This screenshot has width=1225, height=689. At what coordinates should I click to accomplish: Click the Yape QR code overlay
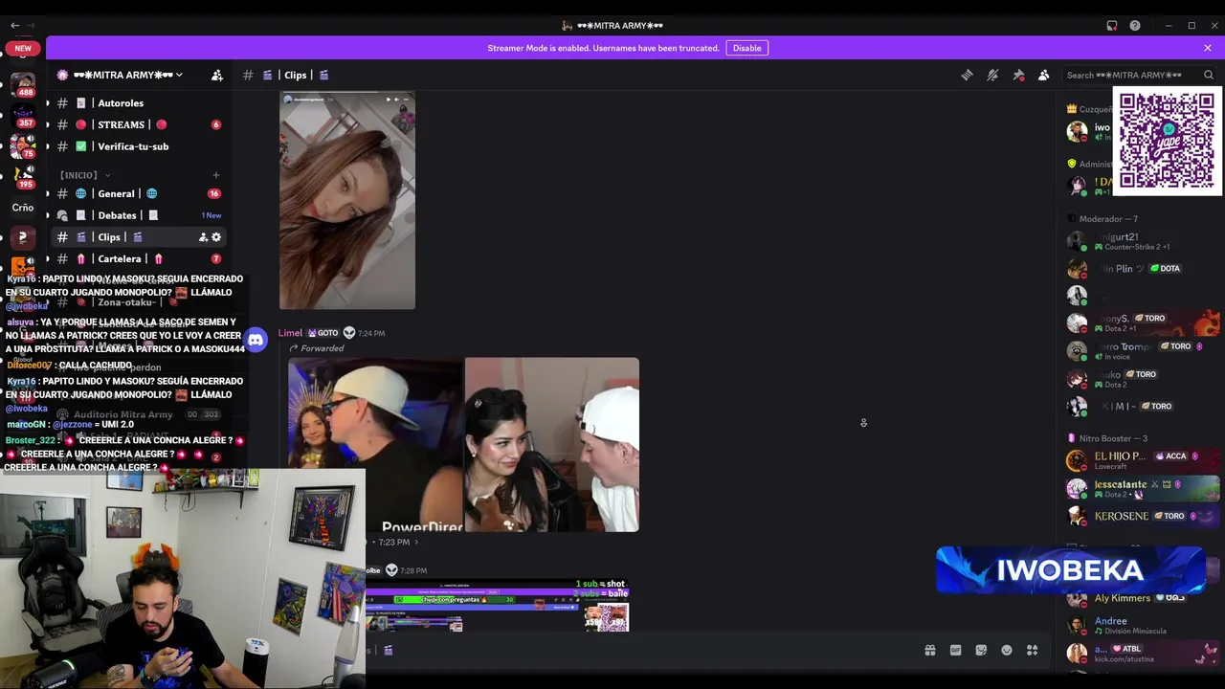(x=1167, y=141)
